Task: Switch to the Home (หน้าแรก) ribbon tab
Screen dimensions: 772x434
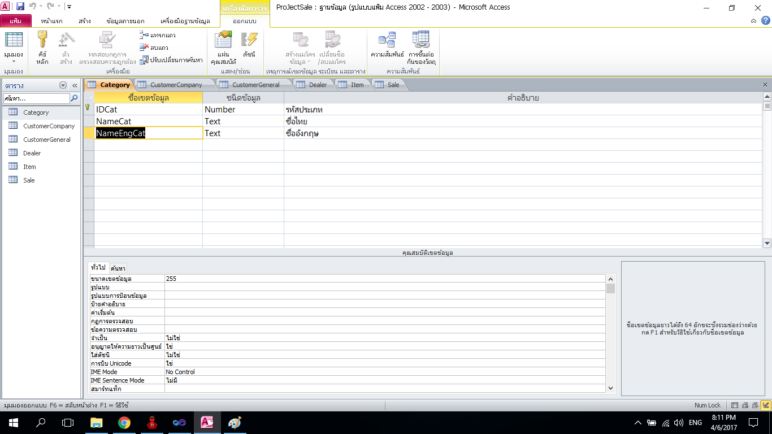Action: (51, 21)
